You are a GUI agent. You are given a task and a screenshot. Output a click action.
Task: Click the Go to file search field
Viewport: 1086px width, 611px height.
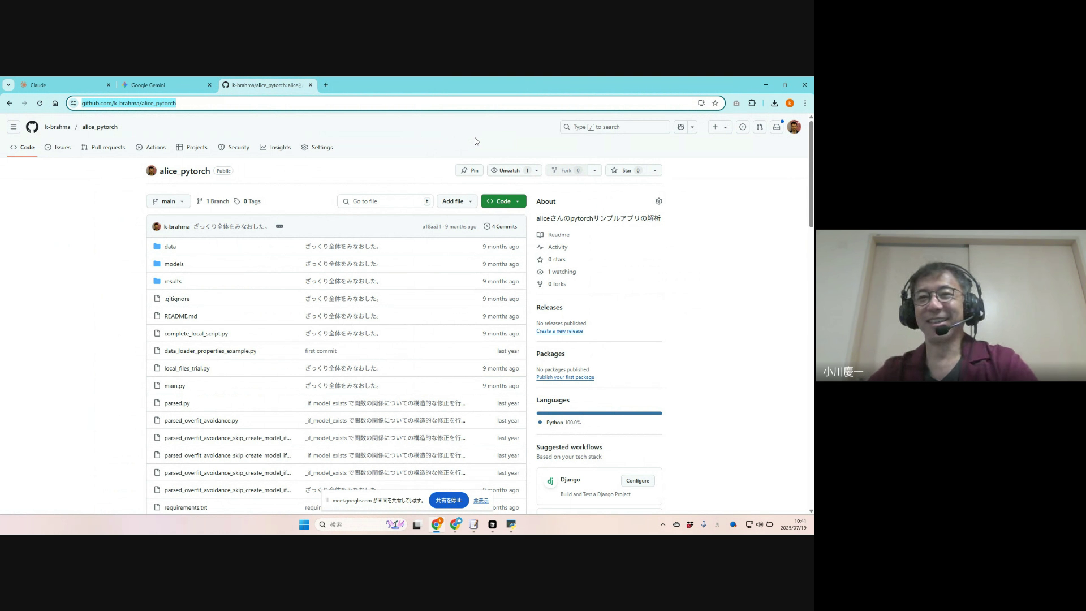[x=385, y=201]
